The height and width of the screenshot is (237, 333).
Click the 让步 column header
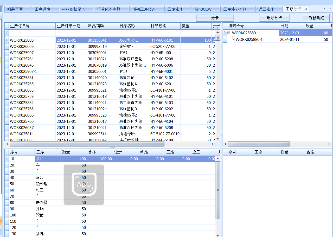[126, 152]
